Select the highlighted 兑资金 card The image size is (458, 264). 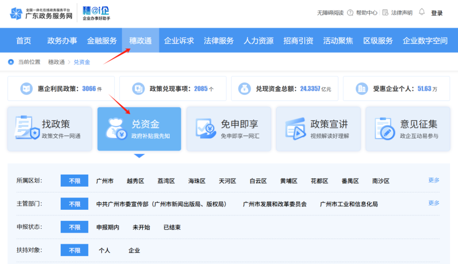(139, 129)
